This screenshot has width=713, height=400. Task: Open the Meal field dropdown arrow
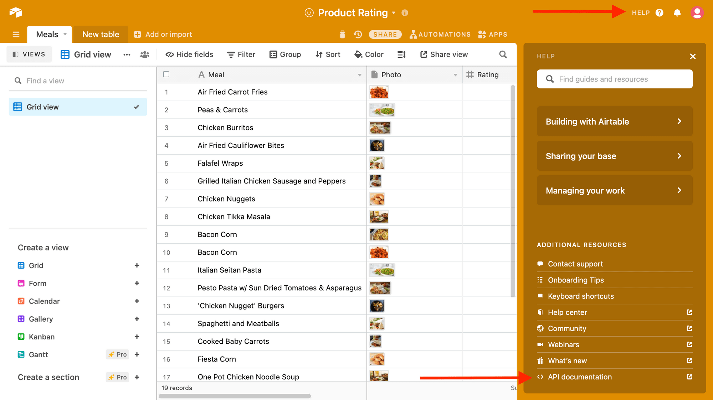(x=359, y=75)
